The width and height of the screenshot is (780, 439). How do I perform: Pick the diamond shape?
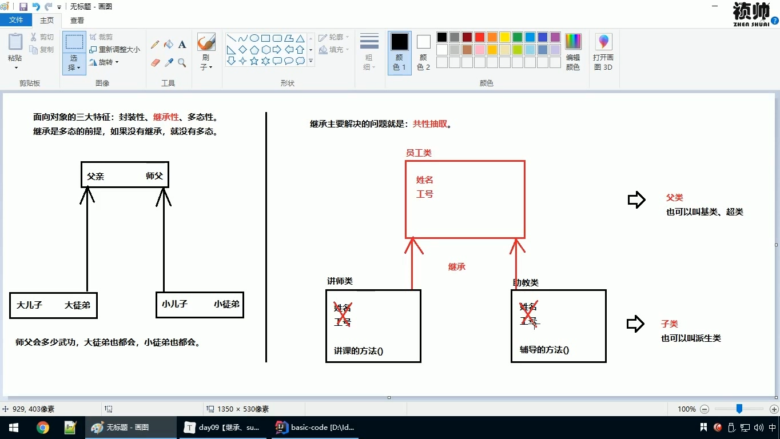pyautogui.click(x=243, y=50)
